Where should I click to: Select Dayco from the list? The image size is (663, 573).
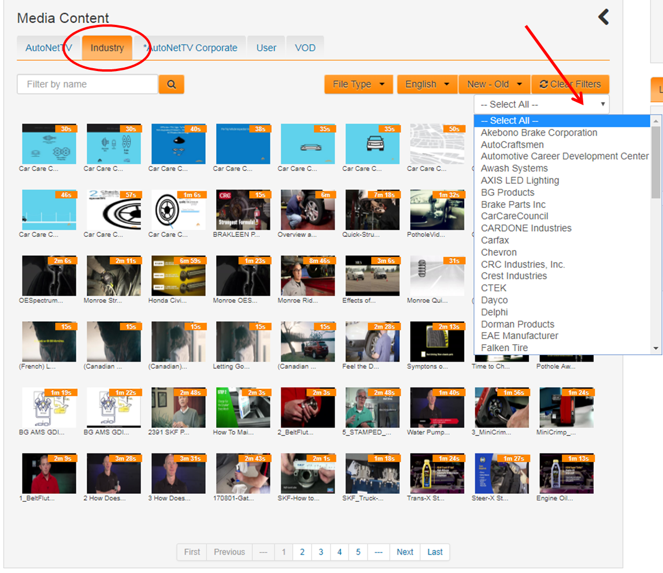(562, 300)
